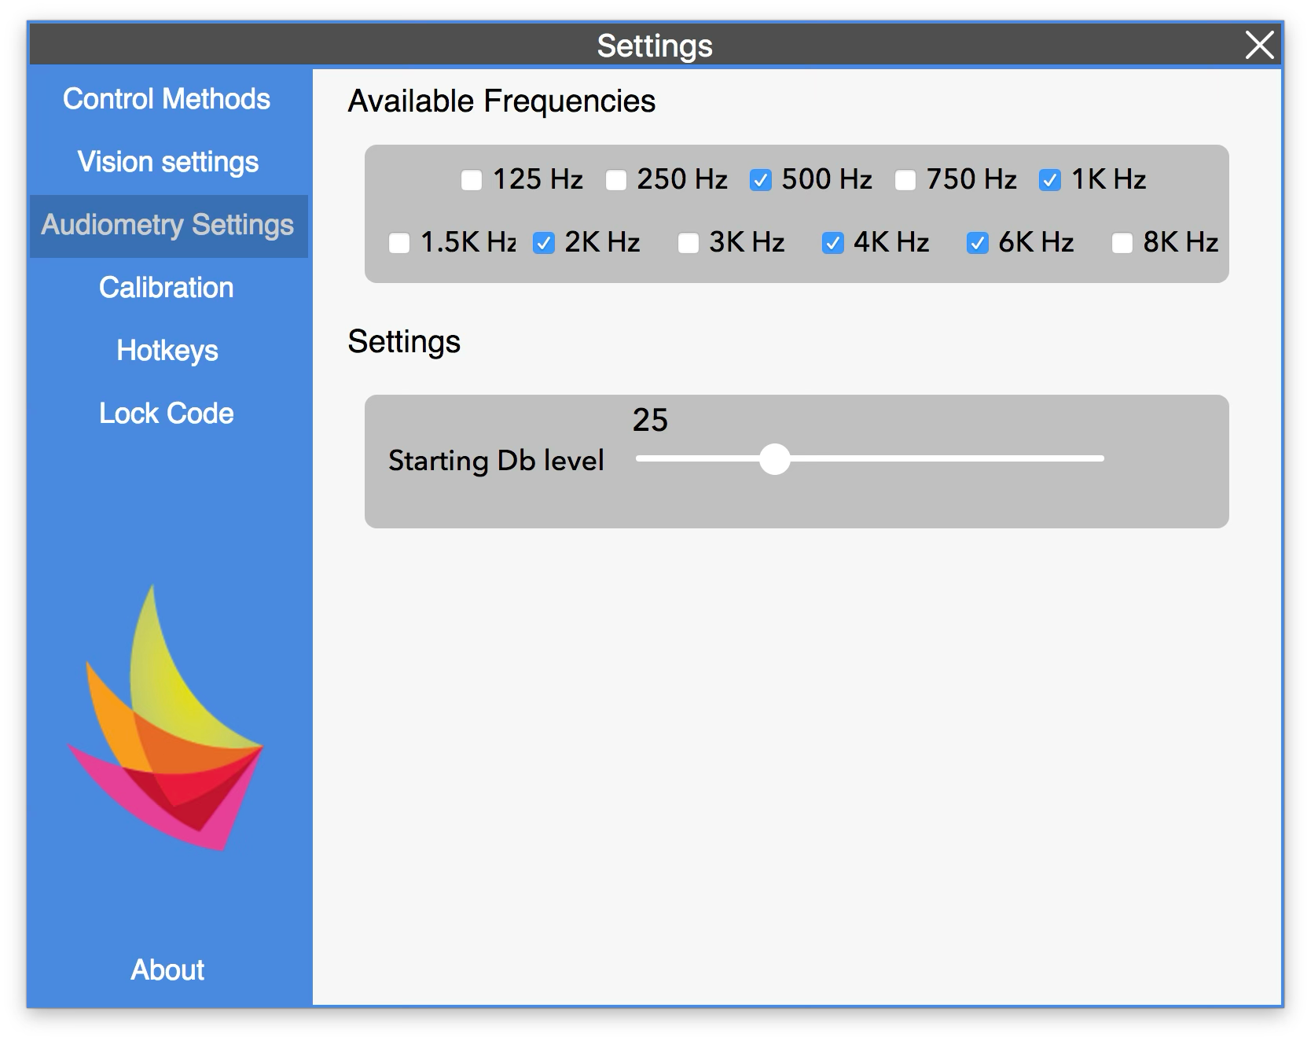Open the About page
Image resolution: width=1311 pixels, height=1041 pixels.
pyautogui.click(x=166, y=970)
